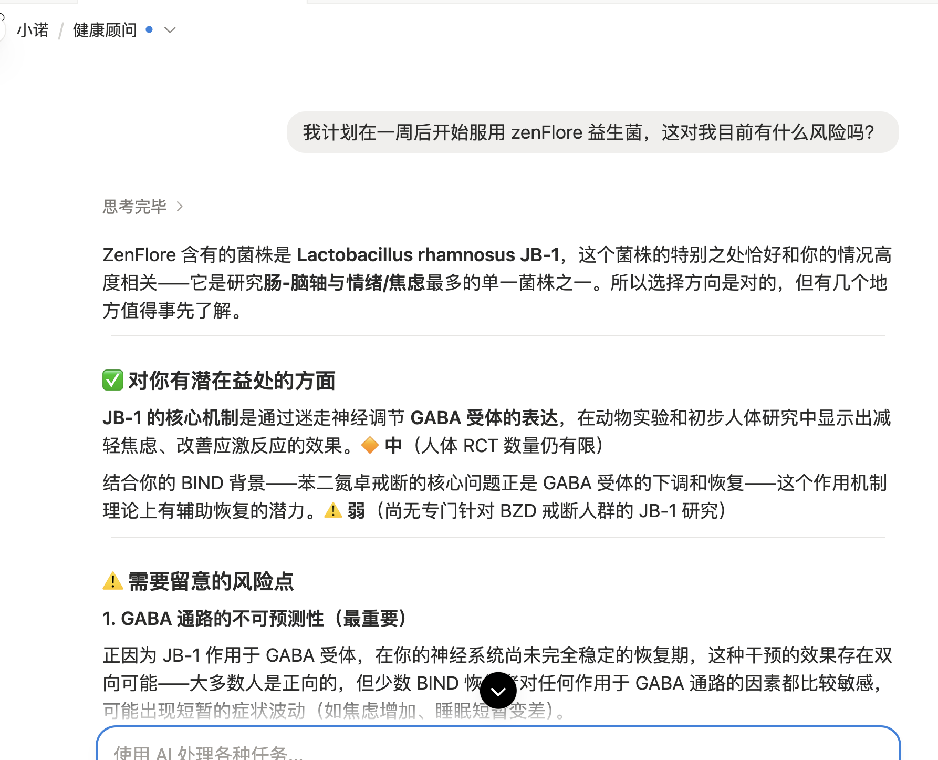Click the warning triangle icon before 弱
This screenshot has height=760, width=938.
coord(333,510)
